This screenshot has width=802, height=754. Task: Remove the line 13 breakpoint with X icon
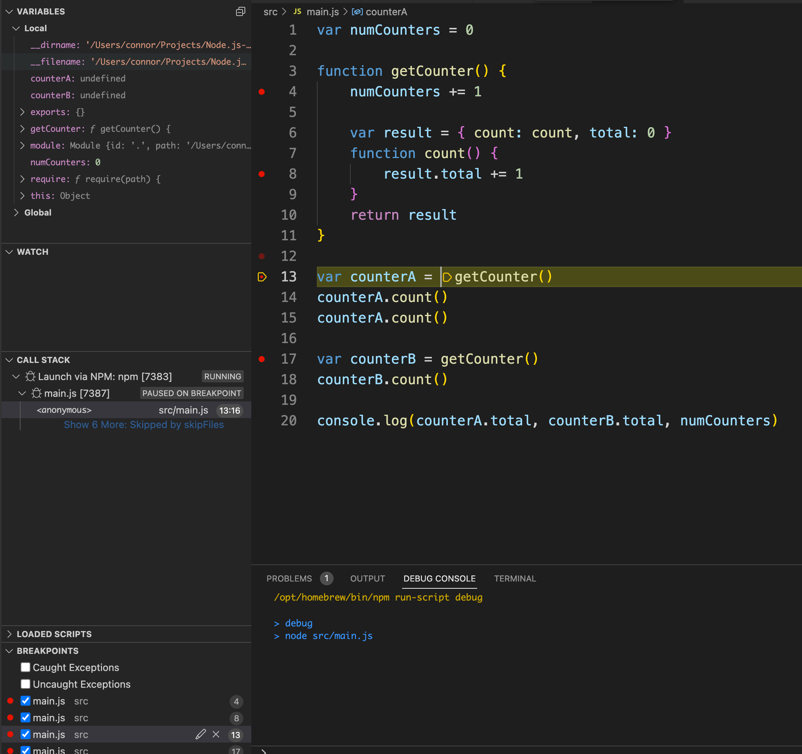pos(216,734)
